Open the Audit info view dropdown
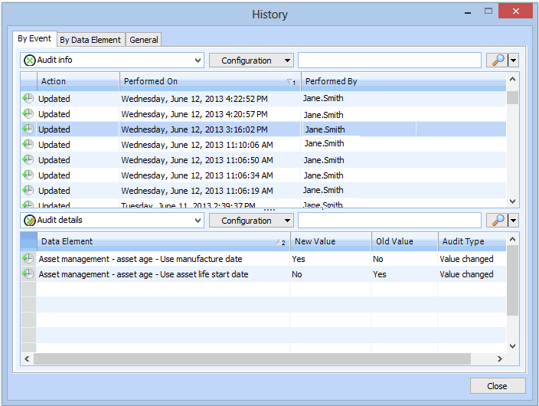539x406 pixels. click(x=198, y=61)
